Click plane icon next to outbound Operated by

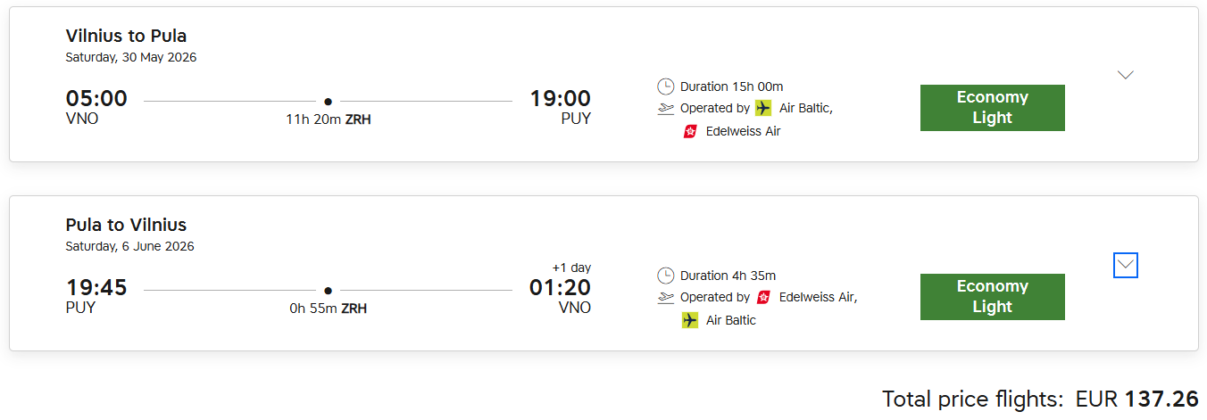tap(665, 109)
